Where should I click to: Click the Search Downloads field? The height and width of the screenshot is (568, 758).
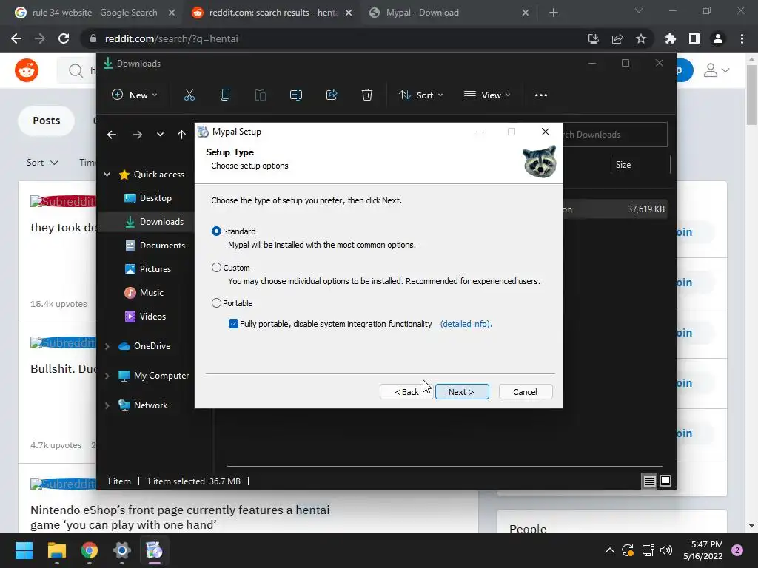click(x=614, y=135)
